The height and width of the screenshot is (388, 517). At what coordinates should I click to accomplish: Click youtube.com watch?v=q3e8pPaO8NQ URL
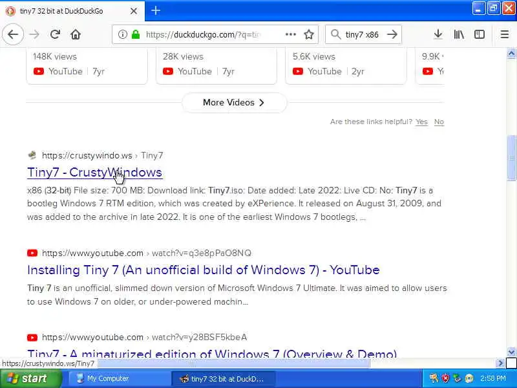[147, 253]
